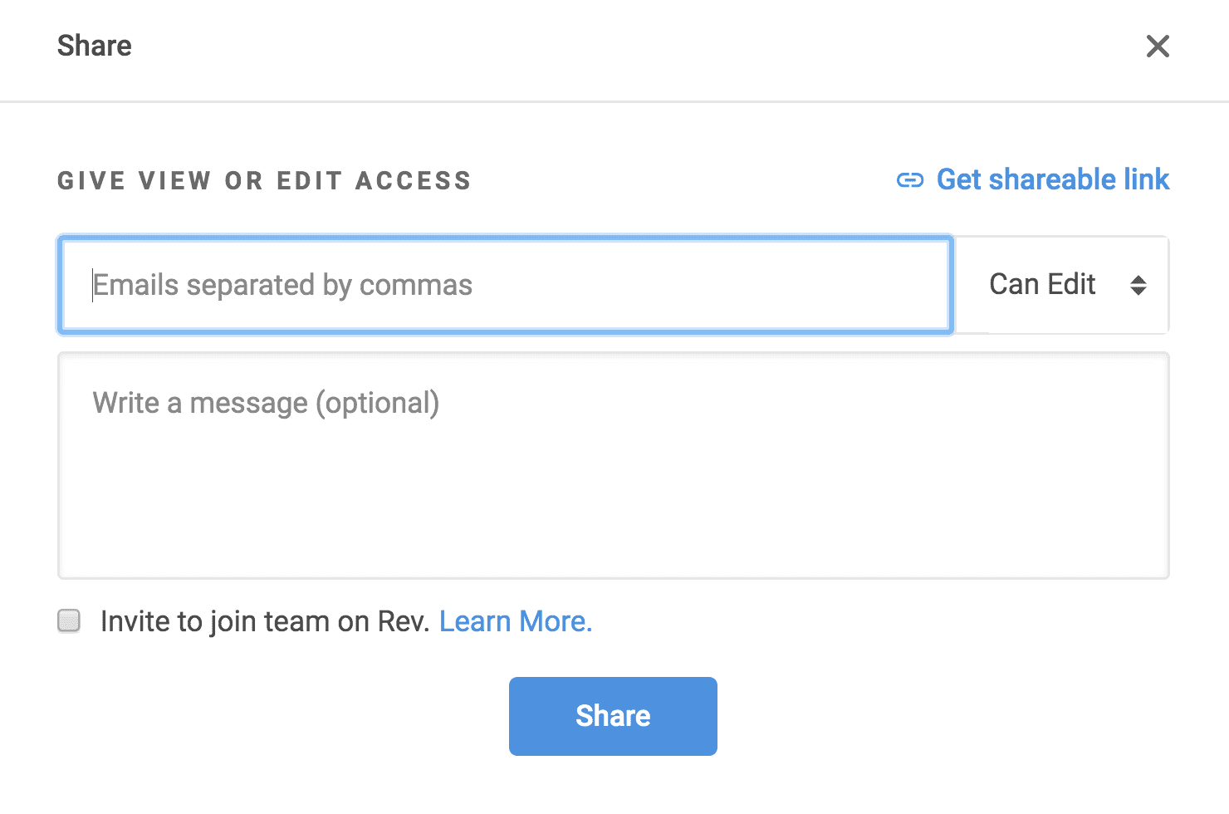This screenshot has width=1229, height=814.
Task: Select the 'Can Edit' text in permission selector
Action: tap(1042, 284)
